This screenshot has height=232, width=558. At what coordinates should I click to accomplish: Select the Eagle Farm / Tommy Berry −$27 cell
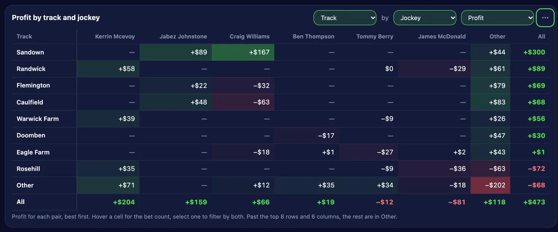[369, 152]
